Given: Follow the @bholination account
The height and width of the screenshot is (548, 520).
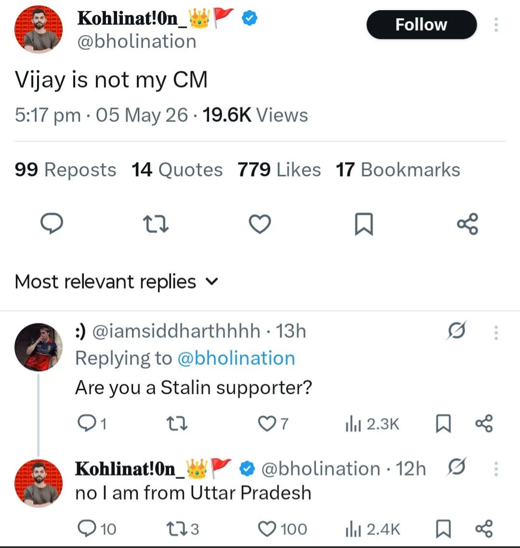Looking at the screenshot, I should point(422,25).
